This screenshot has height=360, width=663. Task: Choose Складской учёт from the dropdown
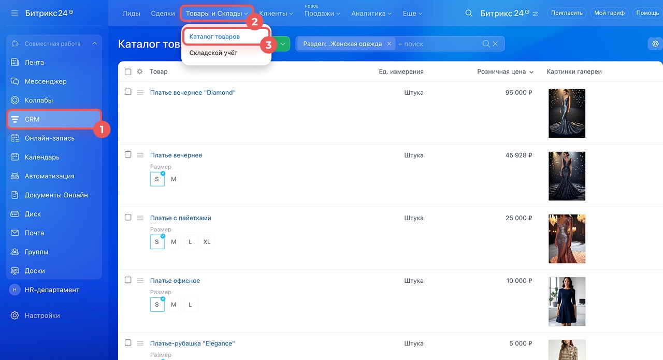(x=213, y=53)
